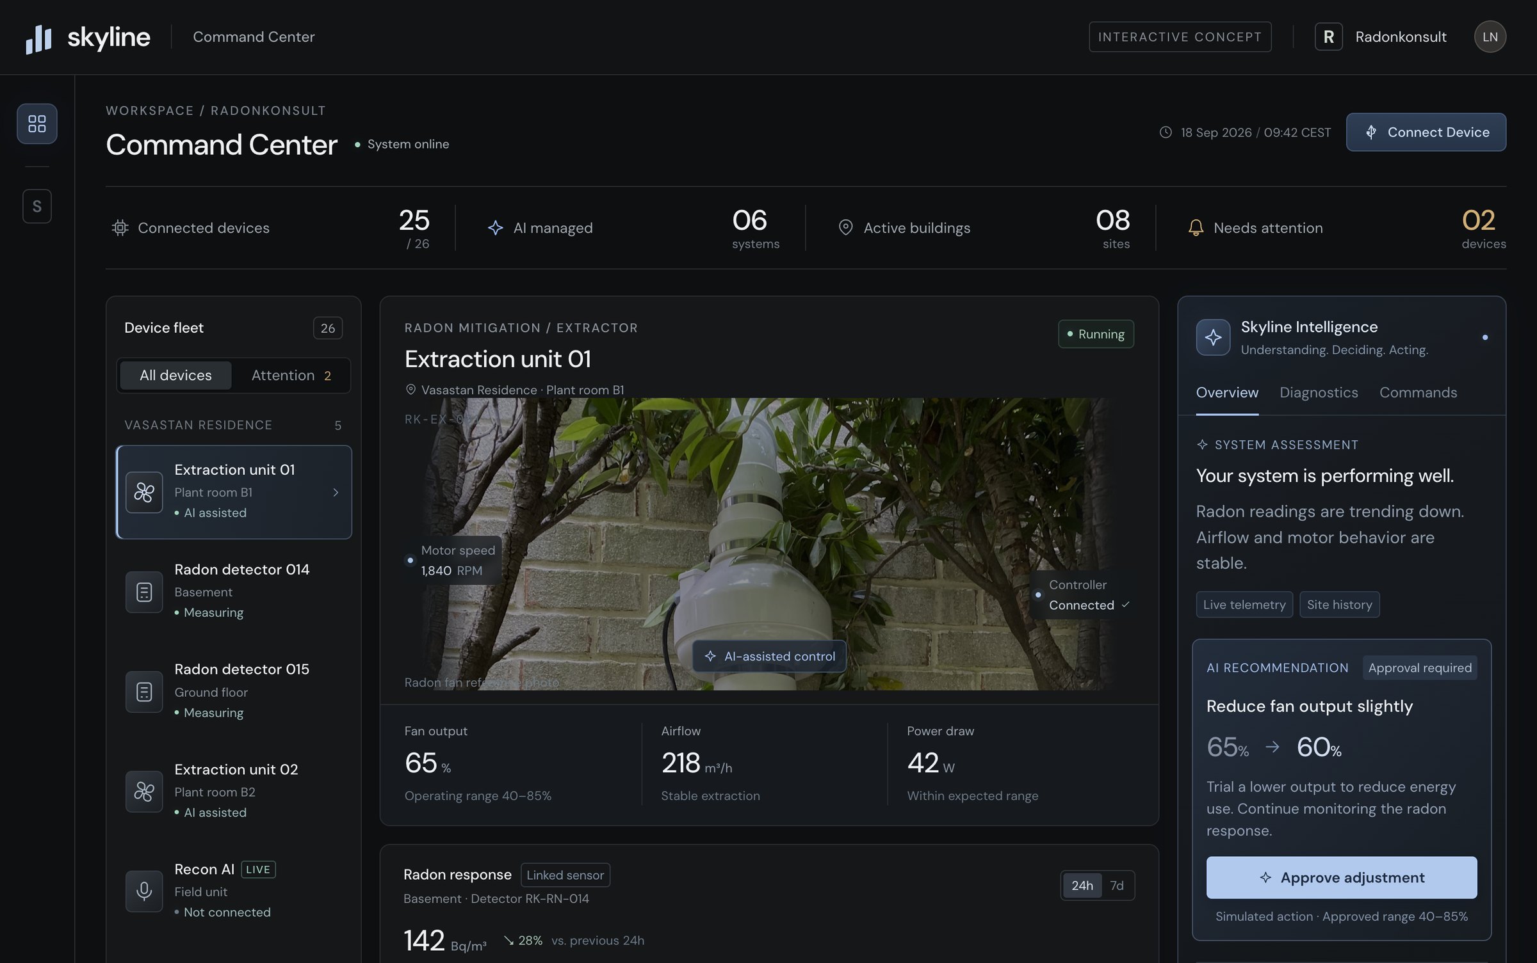The image size is (1537, 963).
Task: Click the skyline bar-chart logo icon
Action: (x=38, y=39)
